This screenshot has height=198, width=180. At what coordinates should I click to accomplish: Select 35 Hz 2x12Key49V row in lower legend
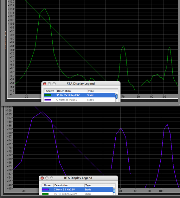point(77,194)
